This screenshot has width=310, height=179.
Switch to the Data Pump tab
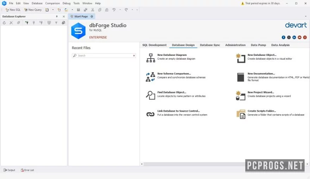(258, 45)
